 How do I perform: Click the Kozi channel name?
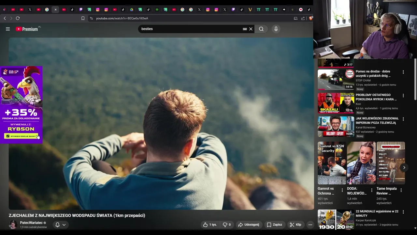(x=358, y=104)
